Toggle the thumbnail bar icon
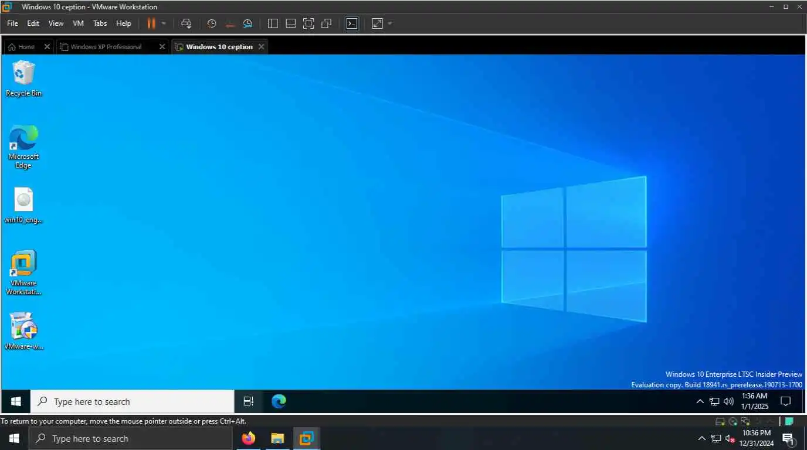The image size is (807, 450). pyautogui.click(x=290, y=23)
